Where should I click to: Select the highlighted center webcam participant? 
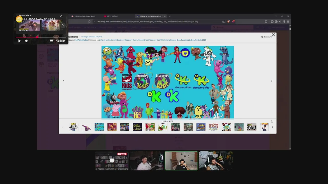(181, 161)
